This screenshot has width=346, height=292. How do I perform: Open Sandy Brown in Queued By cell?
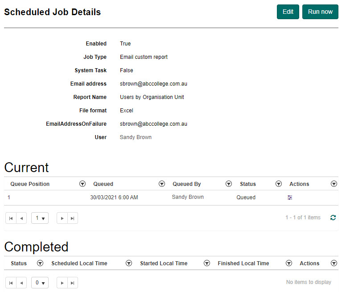tap(188, 197)
